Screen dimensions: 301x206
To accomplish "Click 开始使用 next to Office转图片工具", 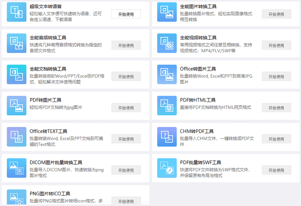I will coord(277,77).
